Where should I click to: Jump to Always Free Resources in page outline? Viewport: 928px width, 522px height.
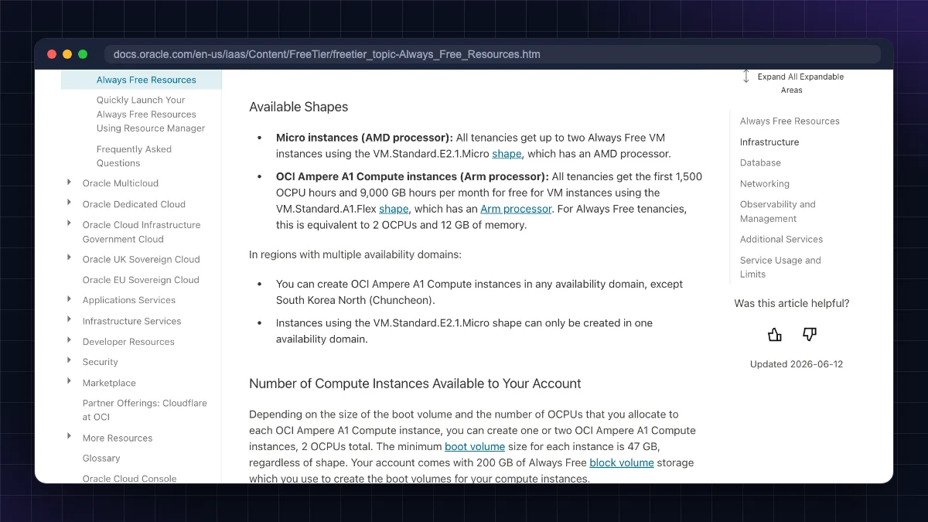click(x=790, y=121)
